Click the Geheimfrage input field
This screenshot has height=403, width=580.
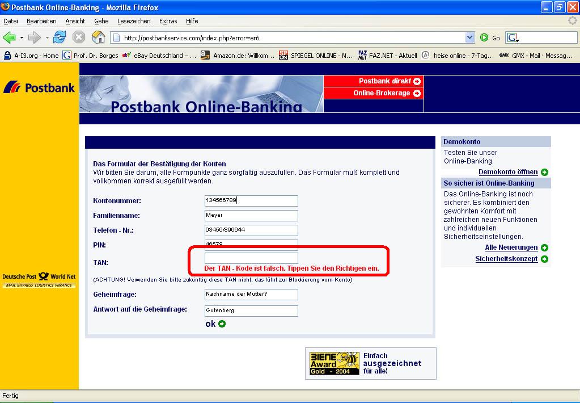pos(251,295)
